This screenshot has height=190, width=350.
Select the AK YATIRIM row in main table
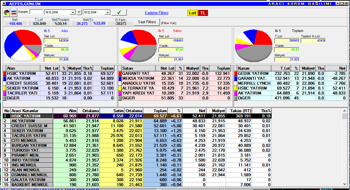(x=31, y=121)
